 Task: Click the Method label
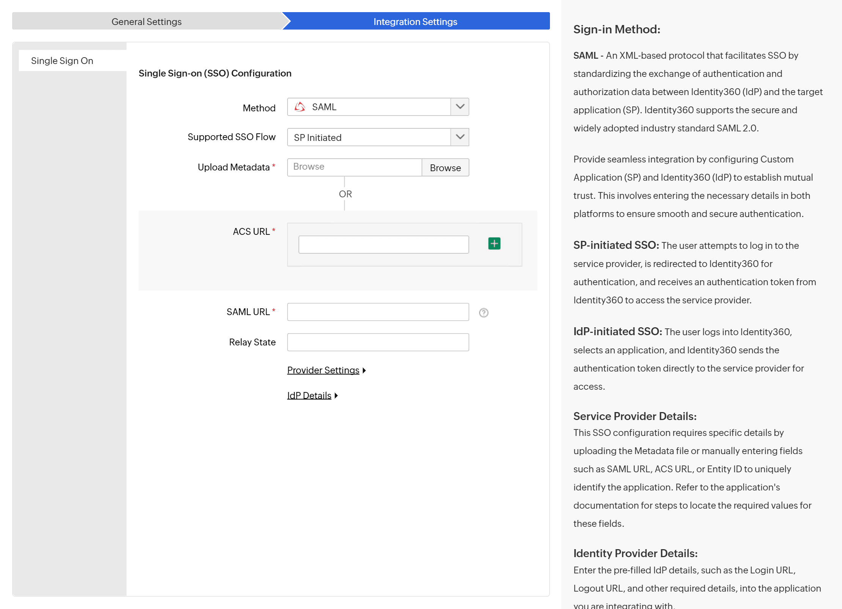(x=259, y=108)
